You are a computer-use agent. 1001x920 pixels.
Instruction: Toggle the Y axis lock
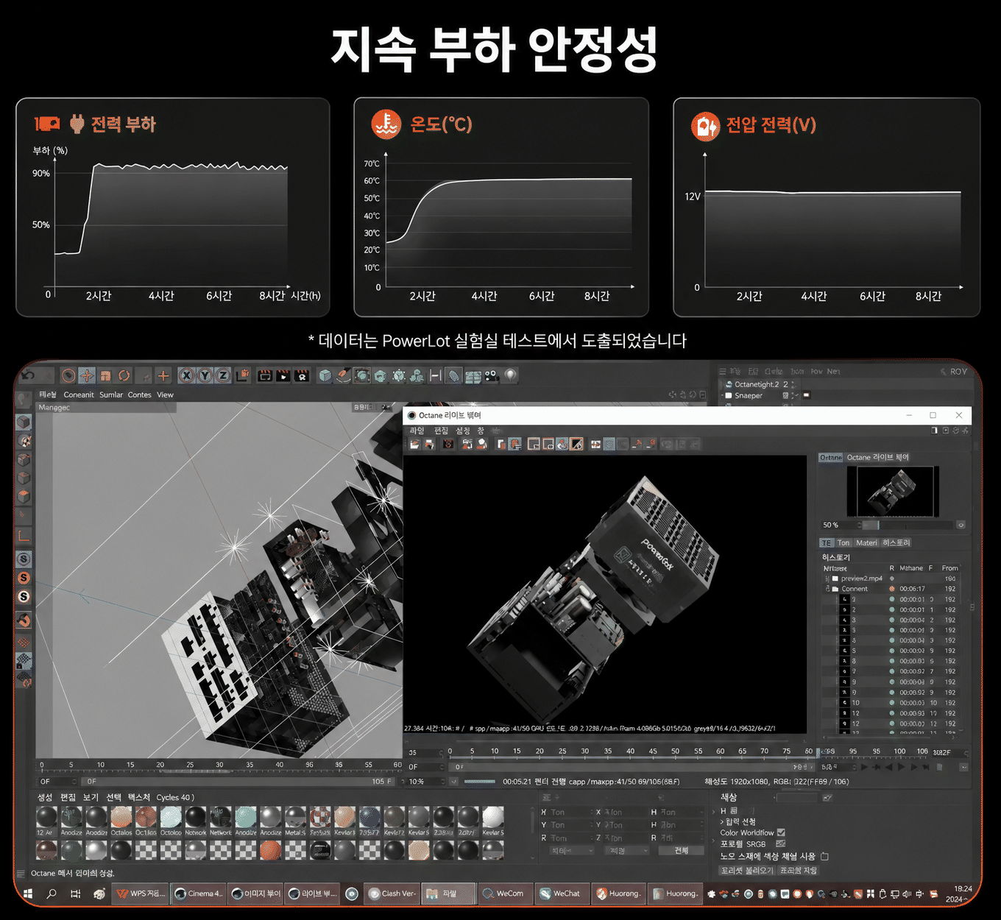click(x=205, y=375)
